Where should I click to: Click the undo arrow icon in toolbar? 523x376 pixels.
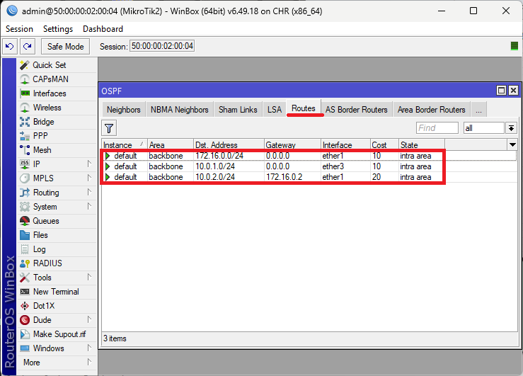pos(10,46)
